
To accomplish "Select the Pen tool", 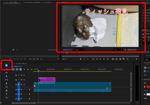I will (7, 83).
